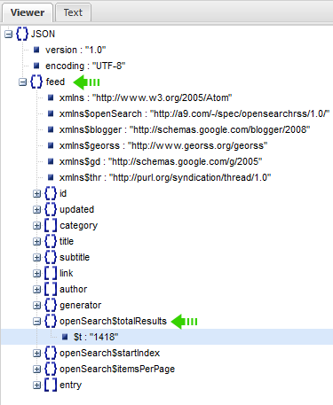Expand the category array
Screen dimensions: 333x405
pyautogui.click(x=36, y=226)
